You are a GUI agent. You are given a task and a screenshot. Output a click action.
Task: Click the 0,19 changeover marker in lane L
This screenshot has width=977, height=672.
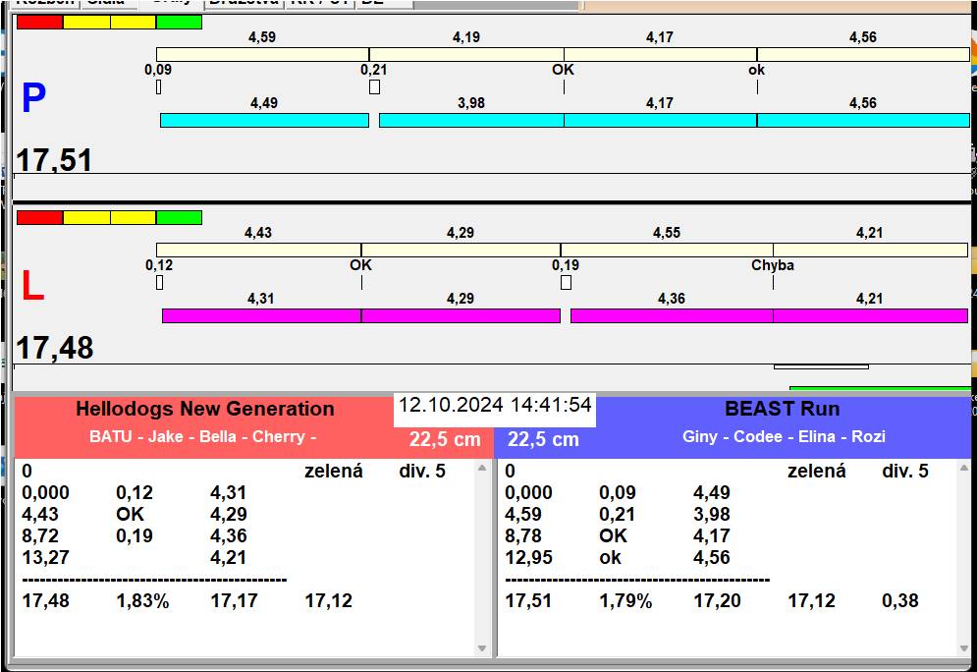(566, 283)
